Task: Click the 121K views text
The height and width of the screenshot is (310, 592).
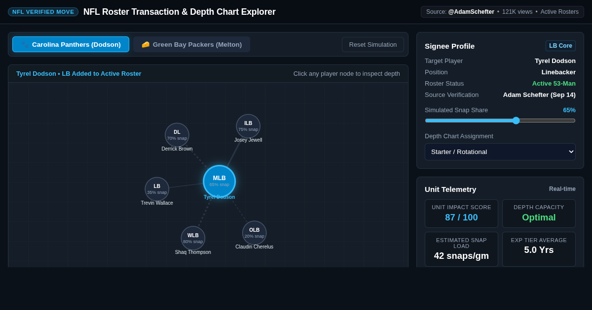Action: pyautogui.click(x=517, y=12)
